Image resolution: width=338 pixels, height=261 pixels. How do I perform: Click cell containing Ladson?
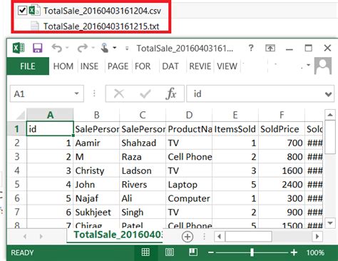pyautogui.click(x=143, y=170)
